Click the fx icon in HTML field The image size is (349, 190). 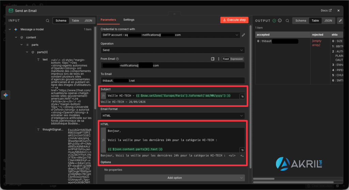tap(103, 140)
